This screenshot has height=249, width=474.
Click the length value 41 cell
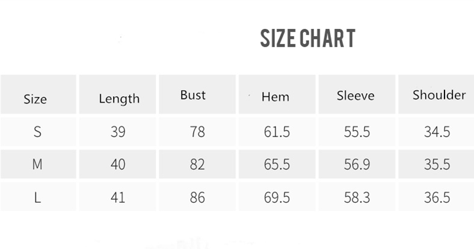pos(118,197)
